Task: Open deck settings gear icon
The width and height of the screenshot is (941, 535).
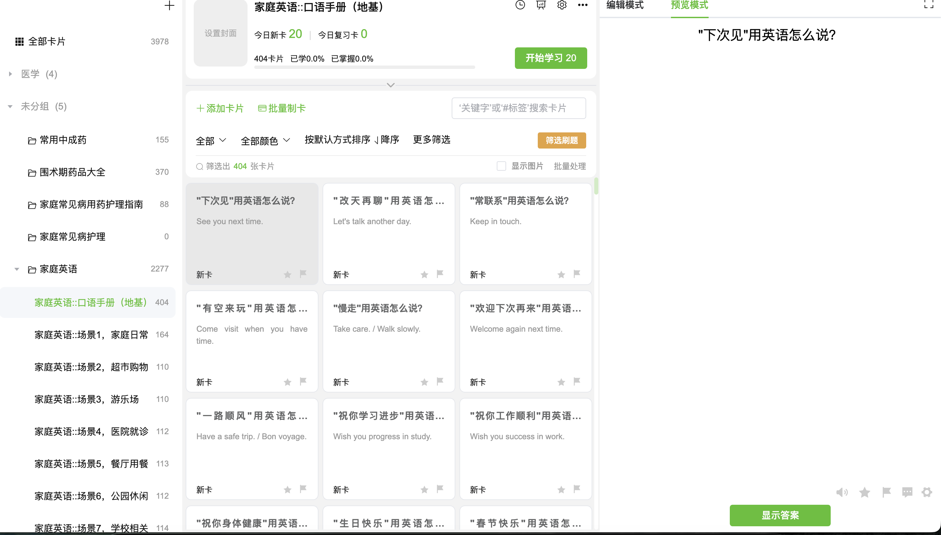Action: [562, 5]
